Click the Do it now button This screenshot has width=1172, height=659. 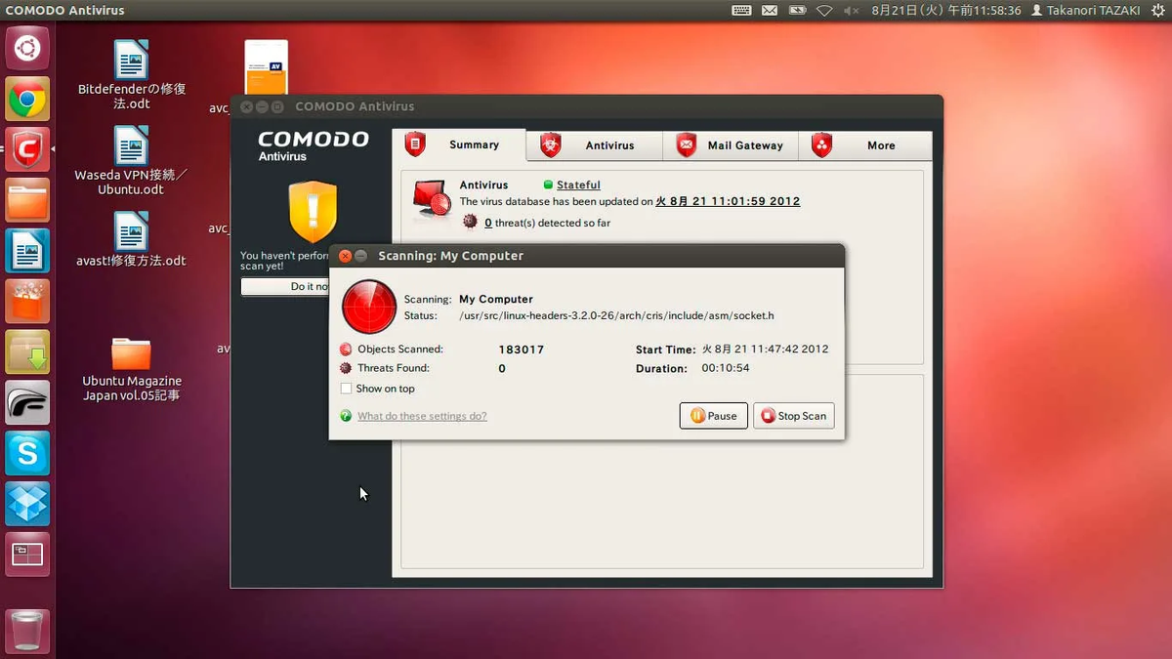[285, 287]
